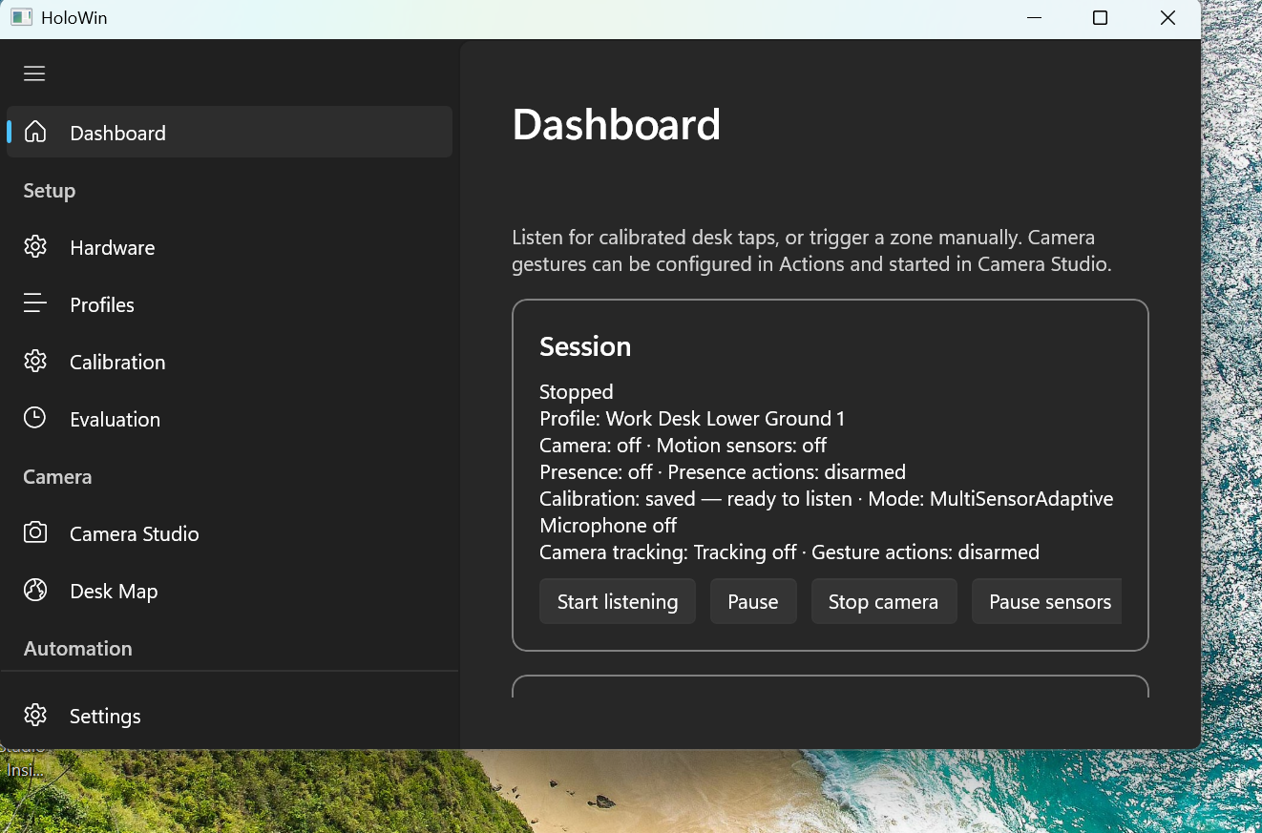Viewport: 1262px width, 833px height.
Task: Close the HoloWin window
Action: 1167,18
